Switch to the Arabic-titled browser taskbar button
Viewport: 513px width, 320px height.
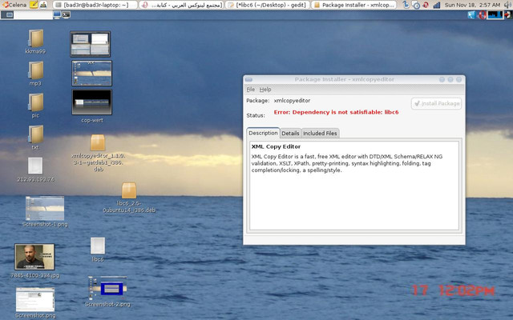pyautogui.click(x=182, y=5)
